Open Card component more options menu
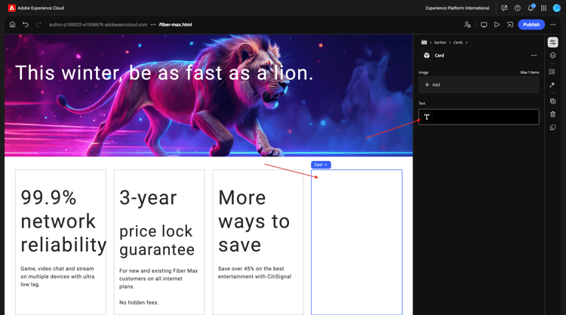Image resolution: width=566 pixels, height=315 pixels. coord(534,55)
